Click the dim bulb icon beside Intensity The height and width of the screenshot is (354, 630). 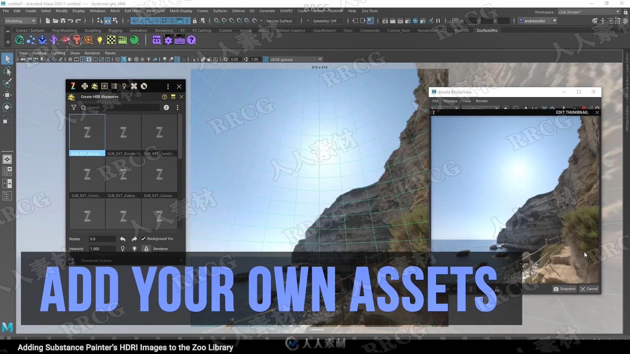point(122,249)
